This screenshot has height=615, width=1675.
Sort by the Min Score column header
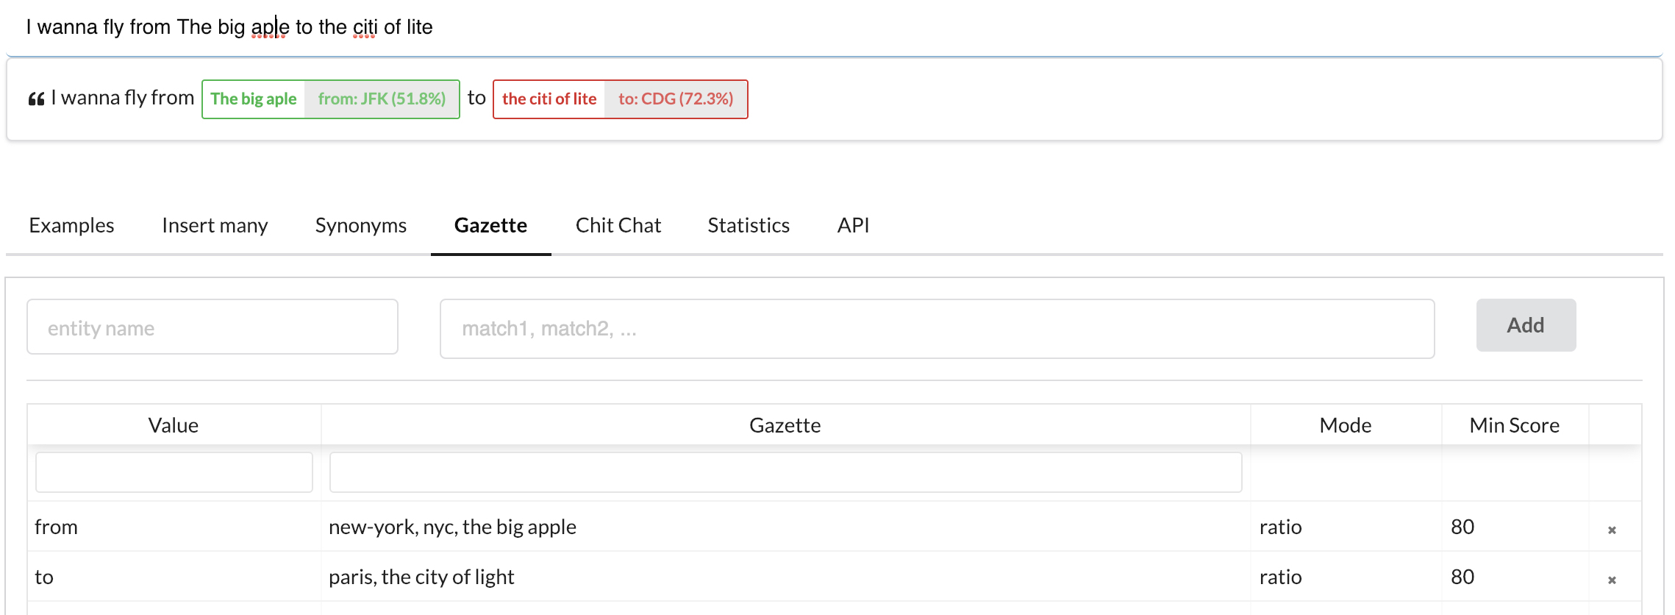tap(1514, 425)
